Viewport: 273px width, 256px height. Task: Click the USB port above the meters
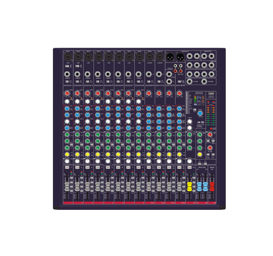tap(211, 93)
